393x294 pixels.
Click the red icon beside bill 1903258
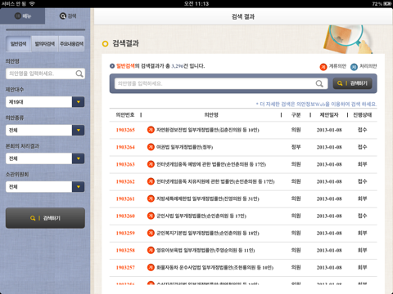tap(151, 250)
